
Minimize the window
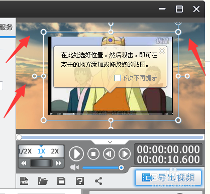162,9
